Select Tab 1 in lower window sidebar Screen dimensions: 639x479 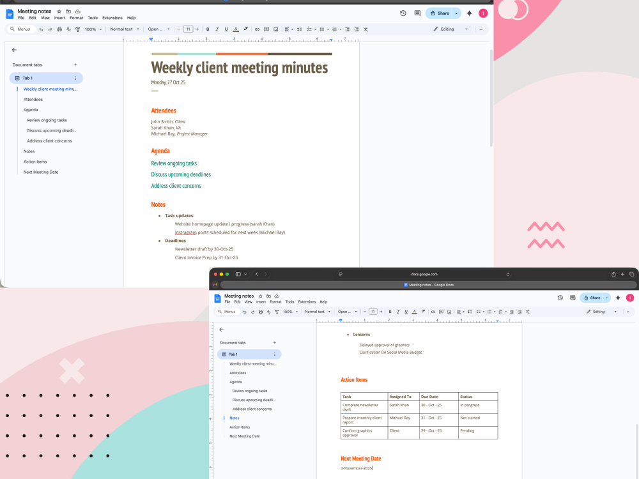[x=249, y=354]
